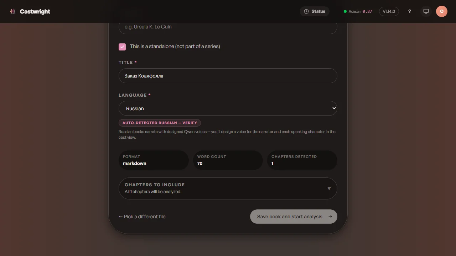Click the standalone not part of series label
This screenshot has height=256, width=456.
175,46
